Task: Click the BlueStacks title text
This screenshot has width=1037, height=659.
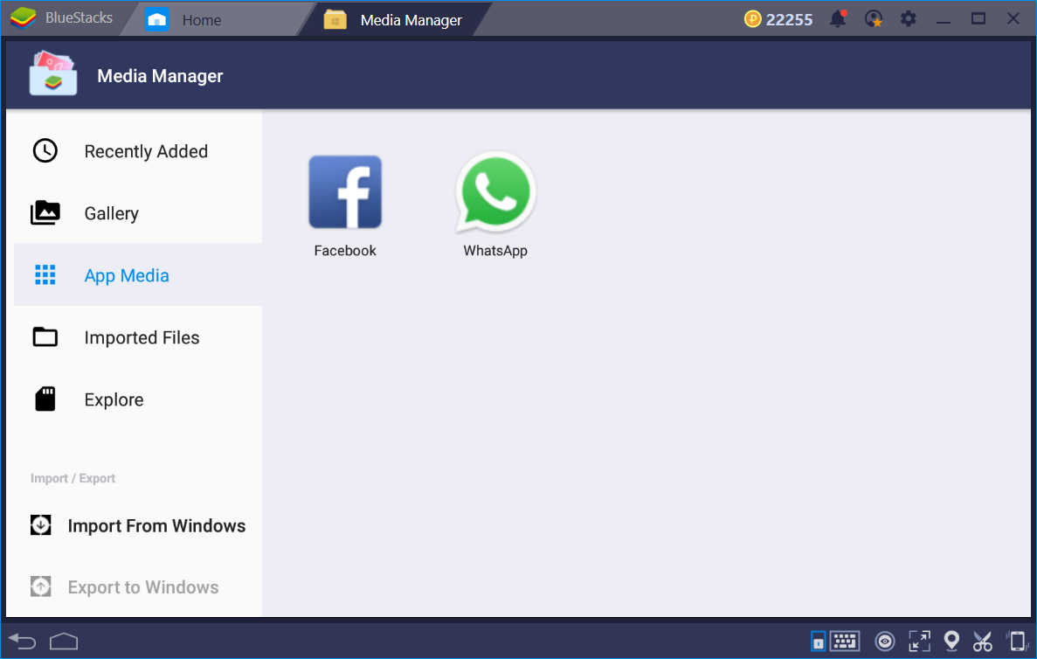Action: pos(79,17)
